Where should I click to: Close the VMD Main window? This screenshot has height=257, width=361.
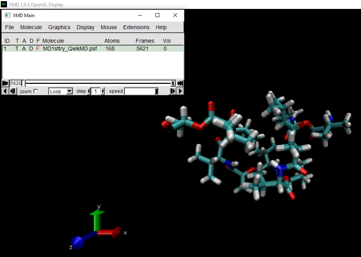click(175, 15)
